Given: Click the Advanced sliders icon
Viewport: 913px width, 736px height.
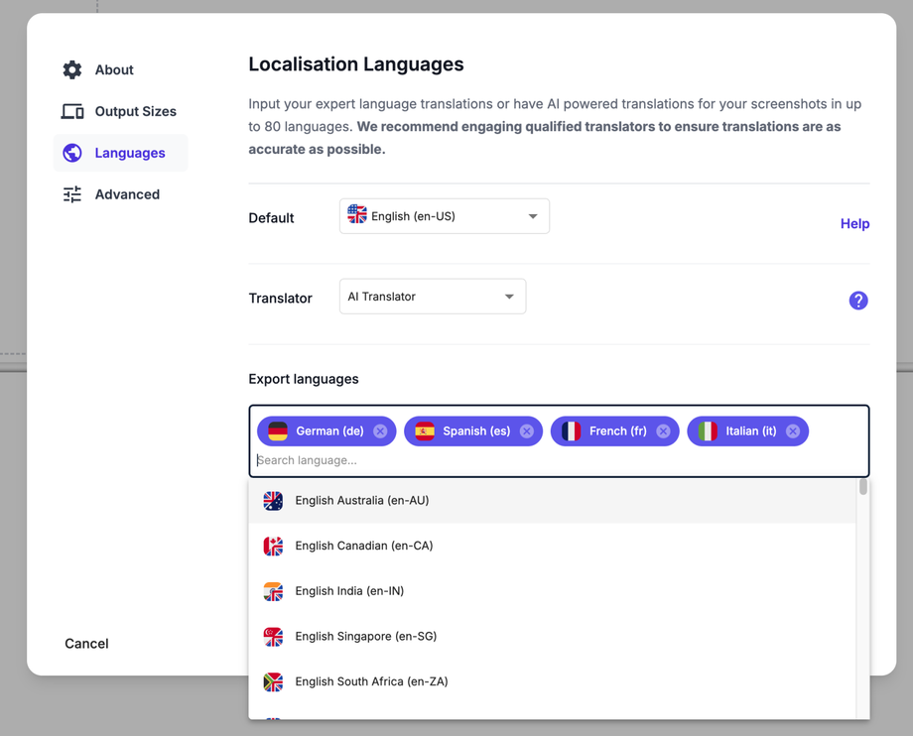Looking at the screenshot, I should pos(72,194).
